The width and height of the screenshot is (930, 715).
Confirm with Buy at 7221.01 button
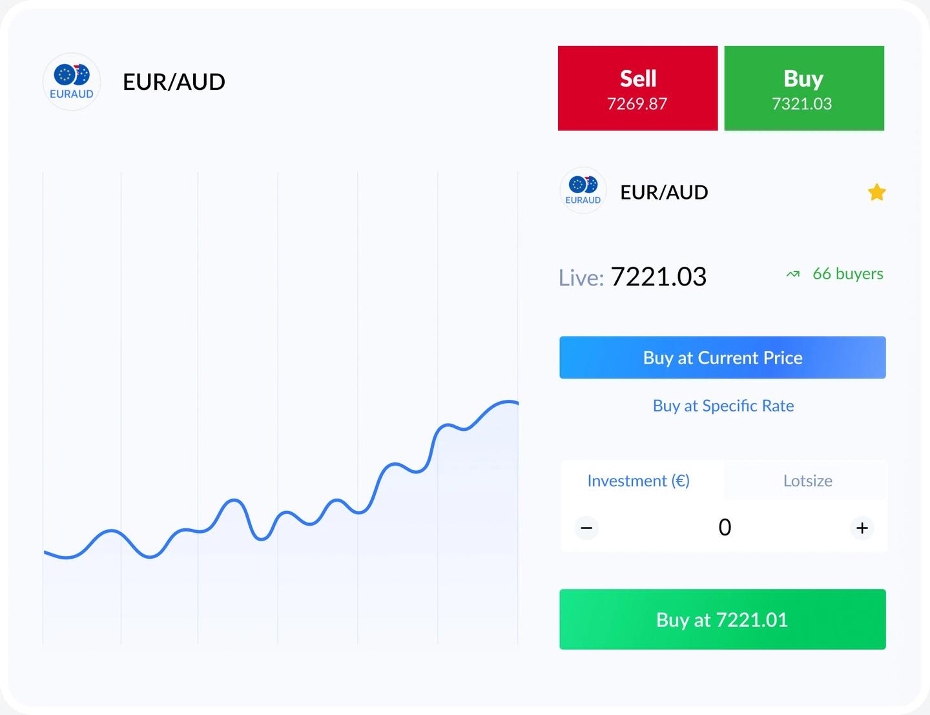click(722, 619)
